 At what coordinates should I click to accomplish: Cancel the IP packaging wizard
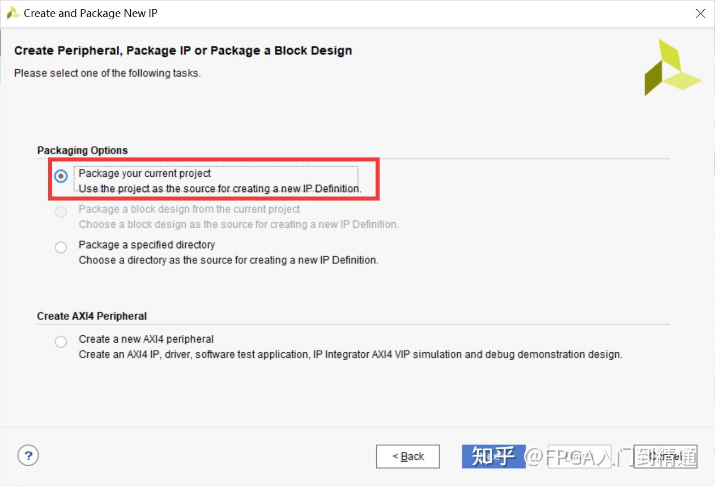[665, 457]
